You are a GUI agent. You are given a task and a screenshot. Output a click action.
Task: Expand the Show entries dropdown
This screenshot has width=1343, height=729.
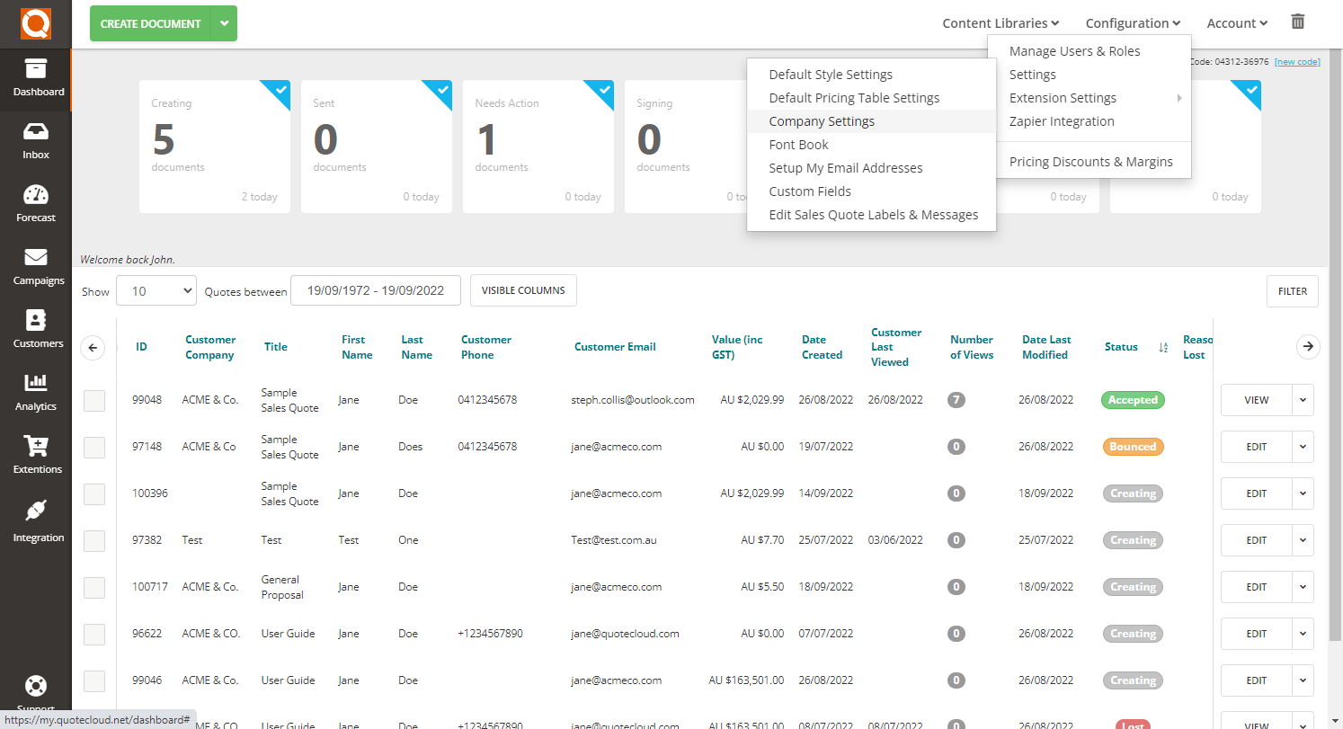click(156, 289)
